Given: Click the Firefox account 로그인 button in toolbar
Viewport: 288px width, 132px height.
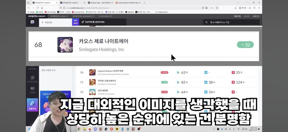Looking at the screenshot, I should (243, 8).
